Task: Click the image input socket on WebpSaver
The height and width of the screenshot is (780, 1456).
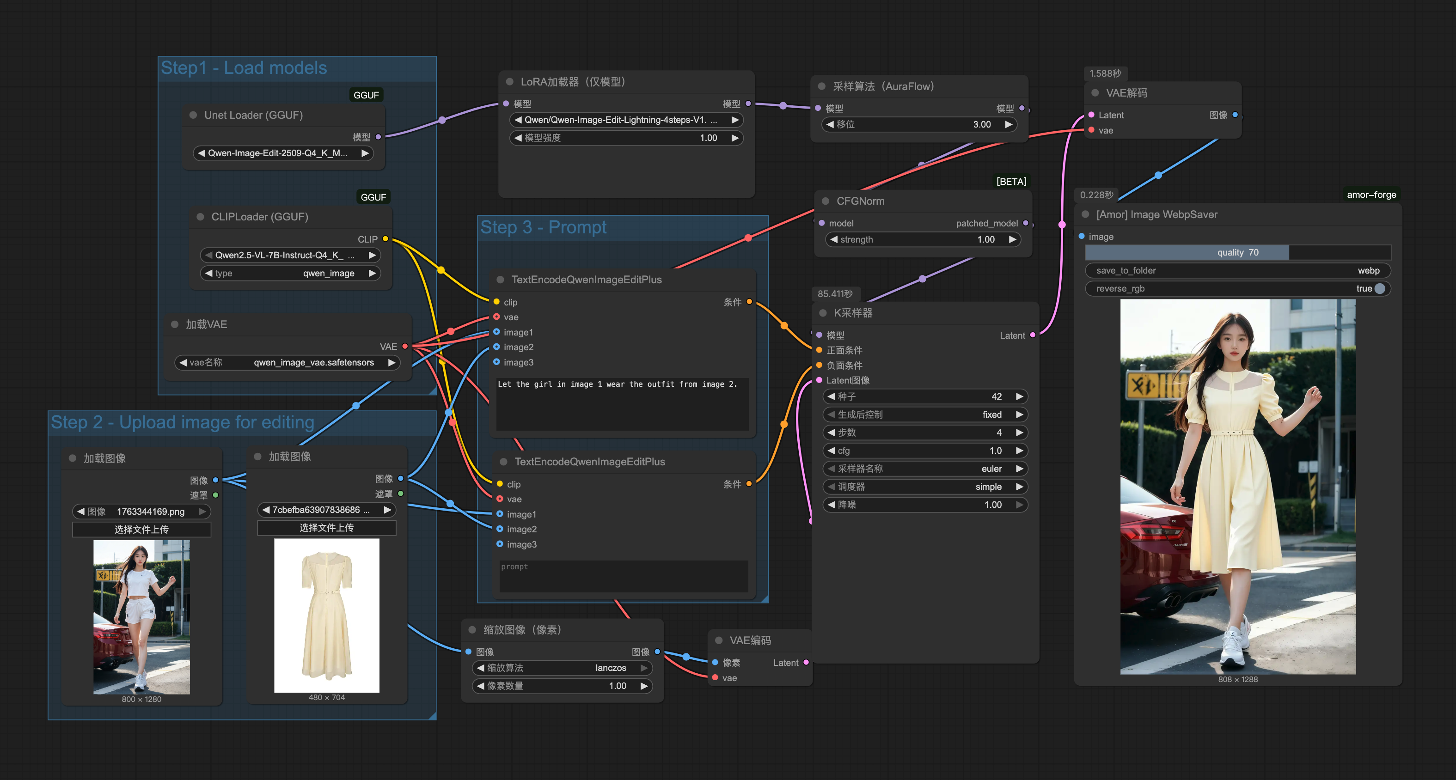Action: click(x=1081, y=236)
